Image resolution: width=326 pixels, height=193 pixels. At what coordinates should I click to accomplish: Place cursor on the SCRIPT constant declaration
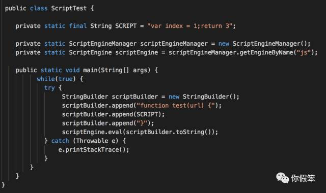[x=126, y=26]
